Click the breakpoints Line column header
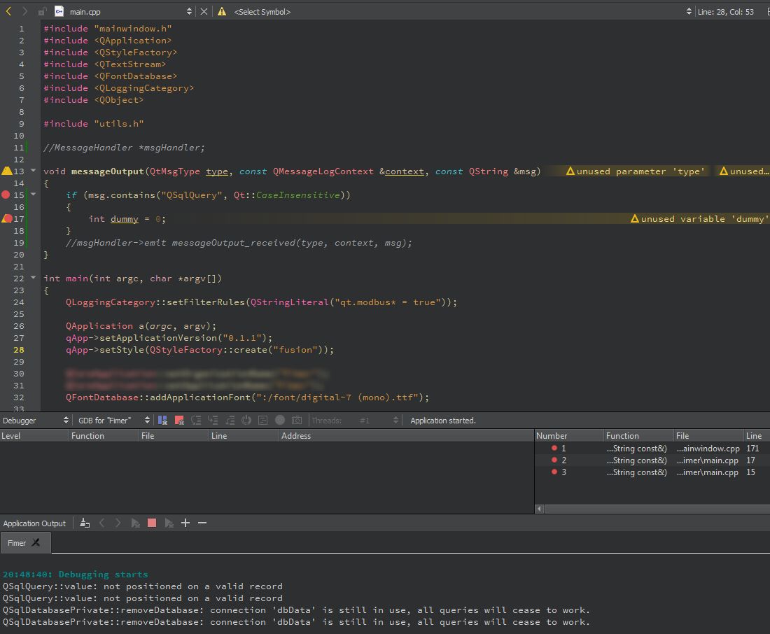 (x=757, y=435)
